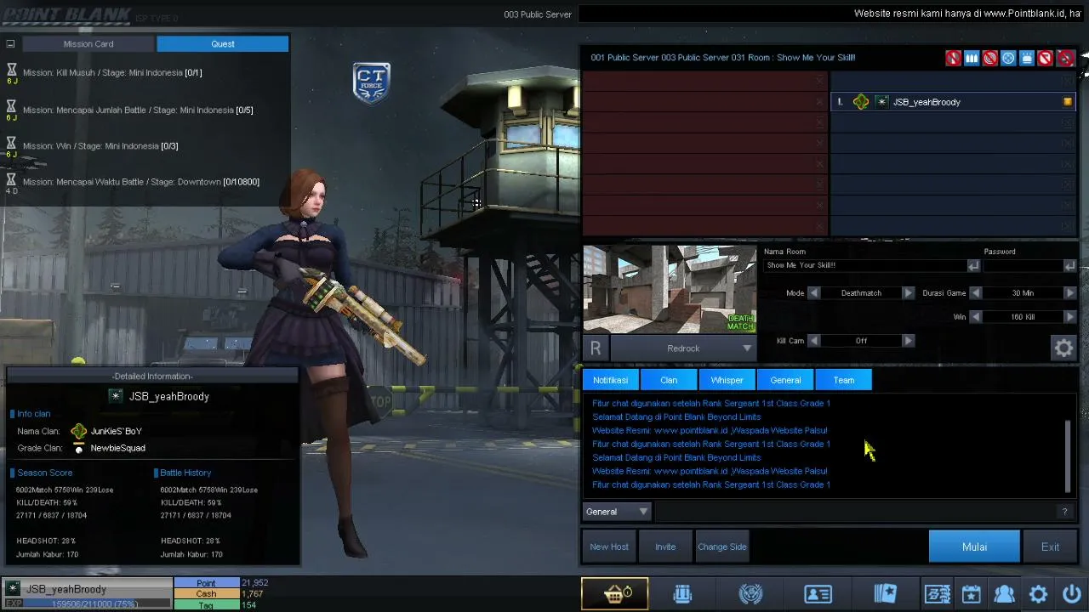Open the General chat channel dropdown
Screen dimensions: 1089x612
[617, 512]
